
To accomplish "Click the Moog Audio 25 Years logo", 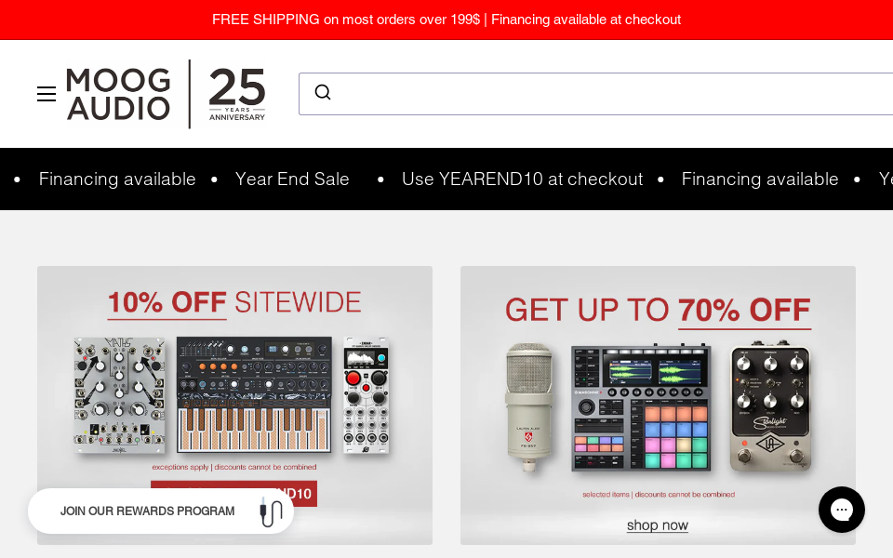I will [166, 94].
